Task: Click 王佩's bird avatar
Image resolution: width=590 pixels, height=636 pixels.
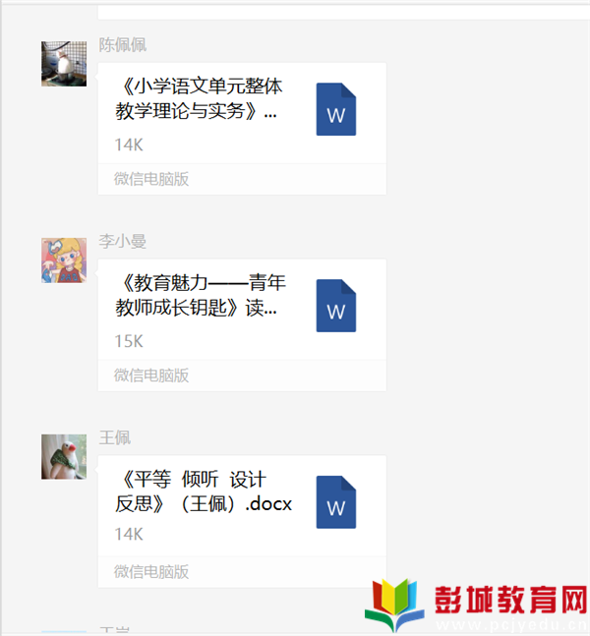Action: (64, 457)
